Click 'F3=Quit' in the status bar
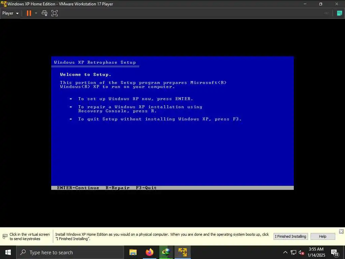Image resolution: width=345 pixels, height=259 pixels. [146, 188]
